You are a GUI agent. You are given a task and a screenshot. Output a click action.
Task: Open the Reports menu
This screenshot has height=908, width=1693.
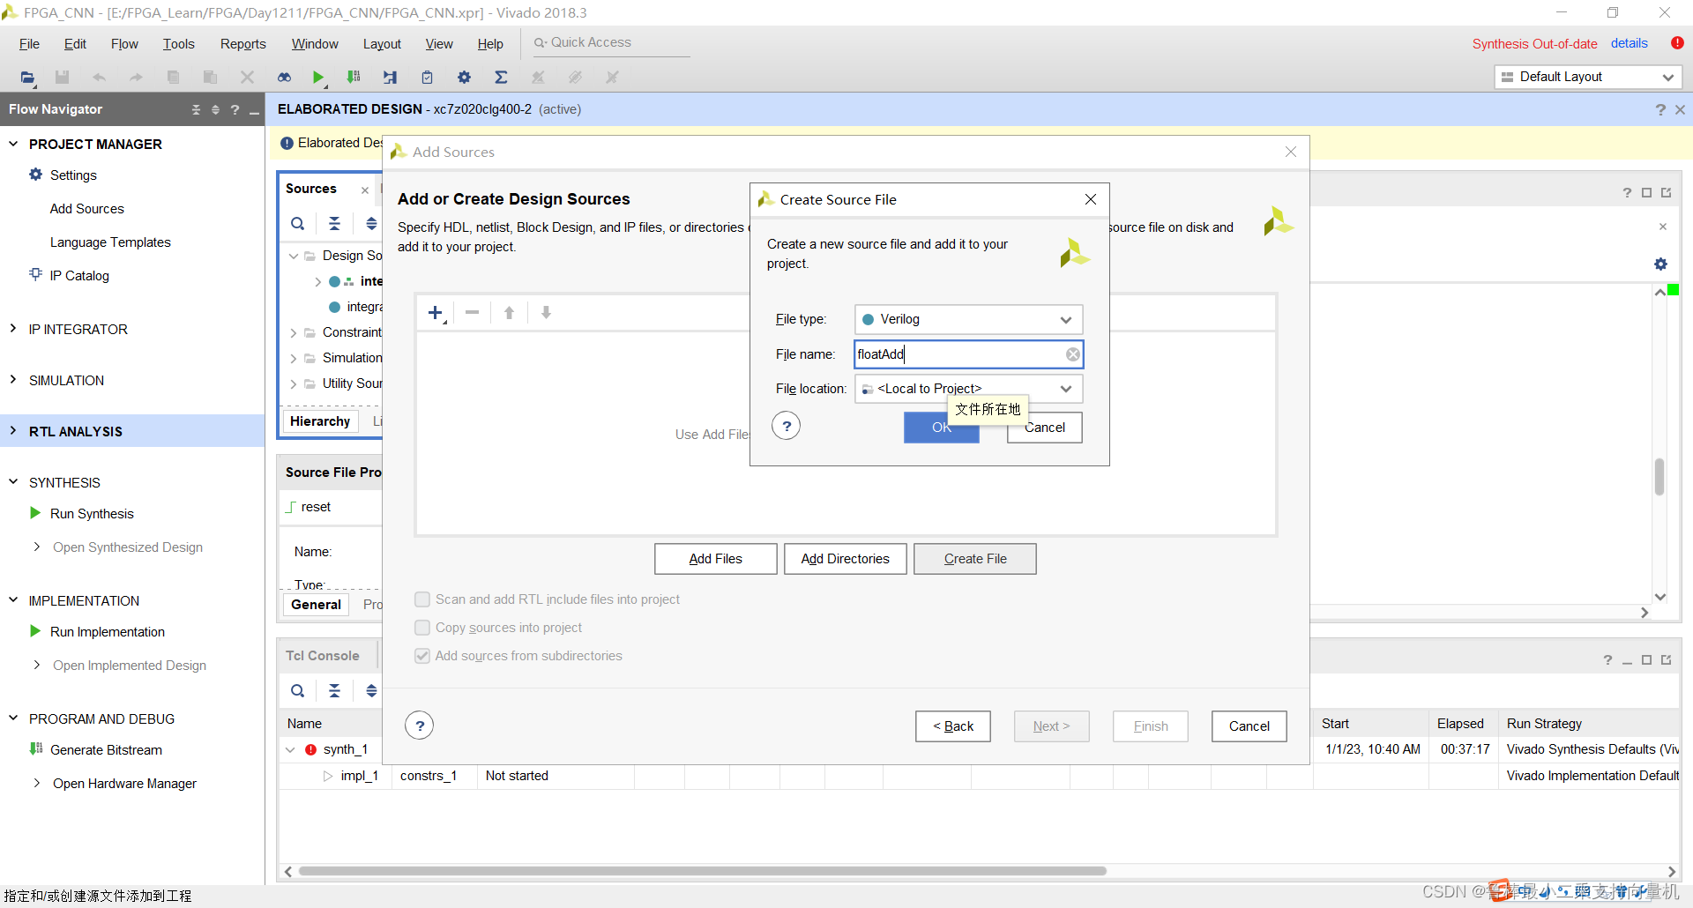tap(242, 44)
